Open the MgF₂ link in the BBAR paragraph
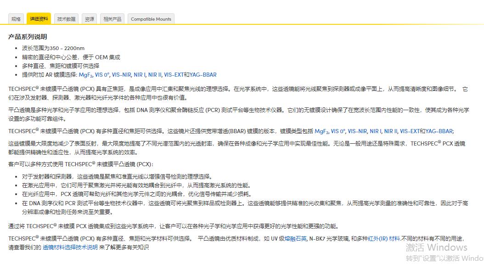 (321, 131)
